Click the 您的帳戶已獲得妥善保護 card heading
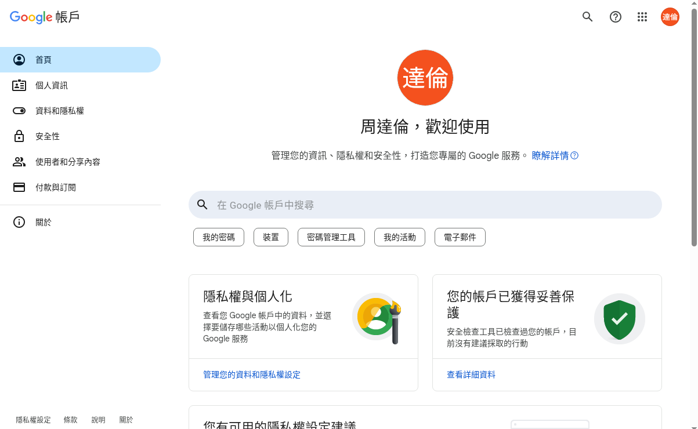 (x=511, y=304)
